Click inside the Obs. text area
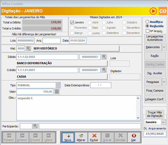This screenshot has height=145, width=168. click(x=76, y=108)
